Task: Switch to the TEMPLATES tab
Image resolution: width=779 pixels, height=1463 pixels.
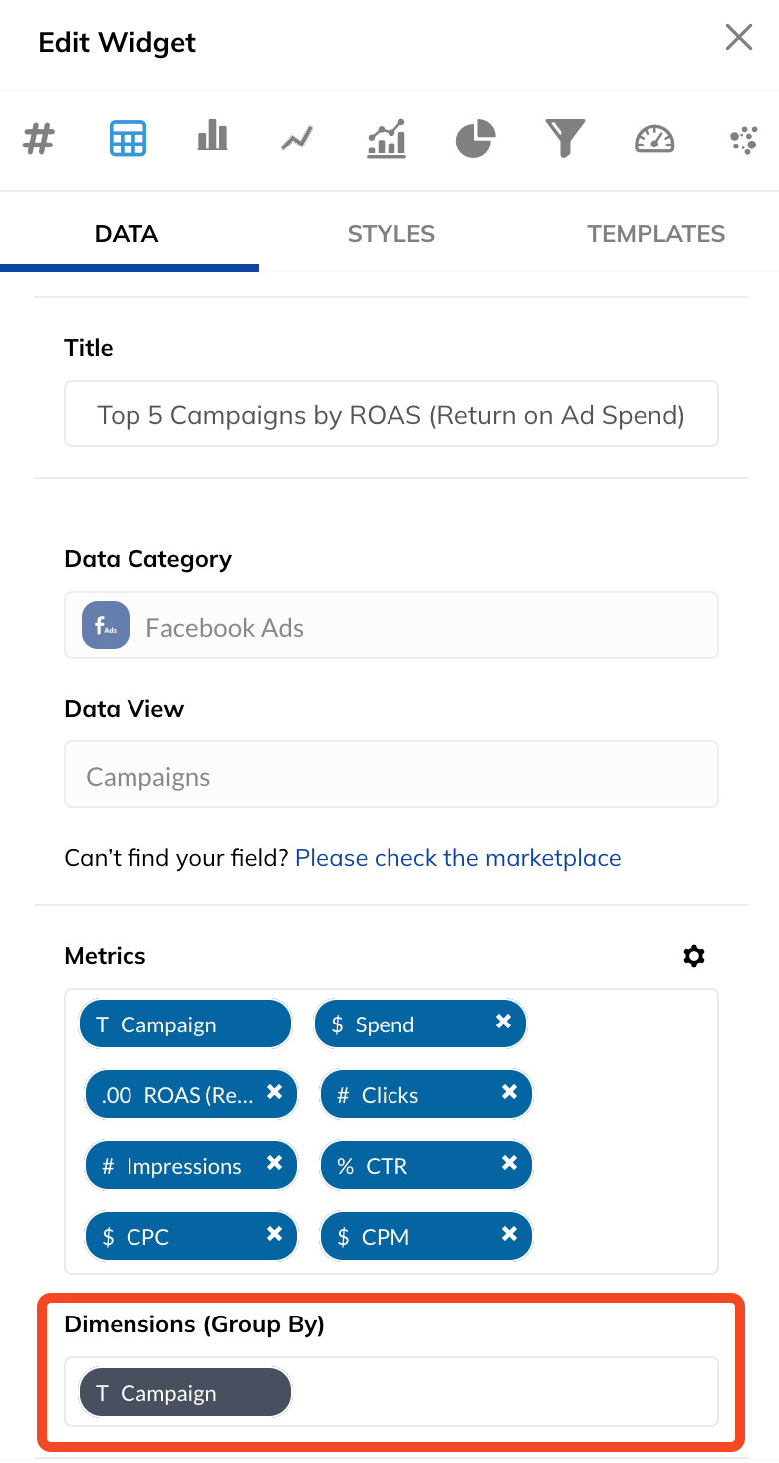Action: [655, 234]
